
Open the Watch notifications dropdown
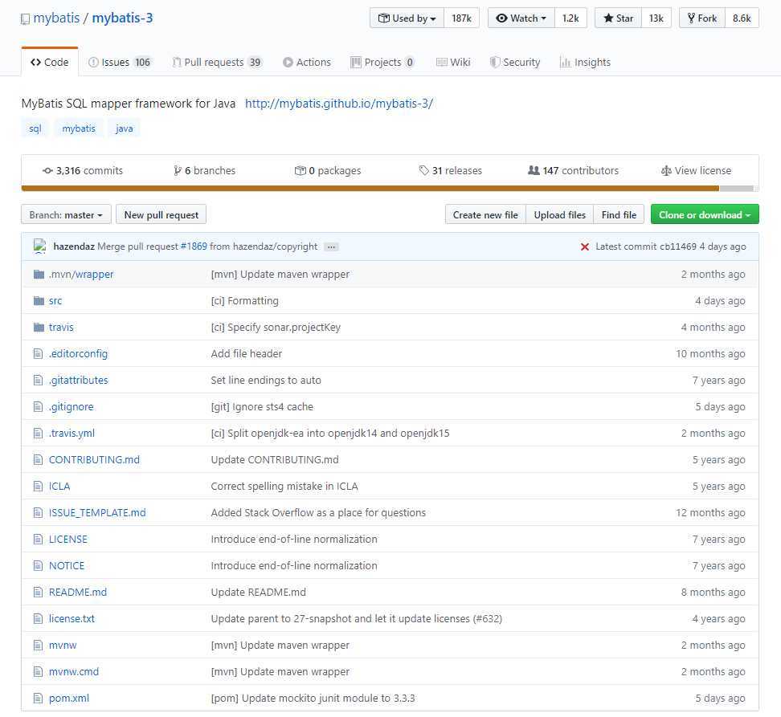coord(521,18)
